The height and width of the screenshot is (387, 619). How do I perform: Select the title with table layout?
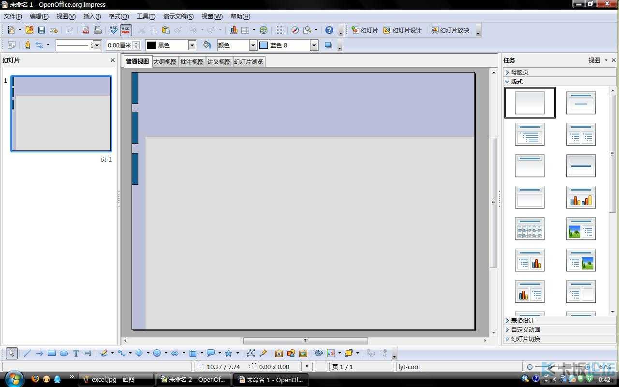point(530,228)
